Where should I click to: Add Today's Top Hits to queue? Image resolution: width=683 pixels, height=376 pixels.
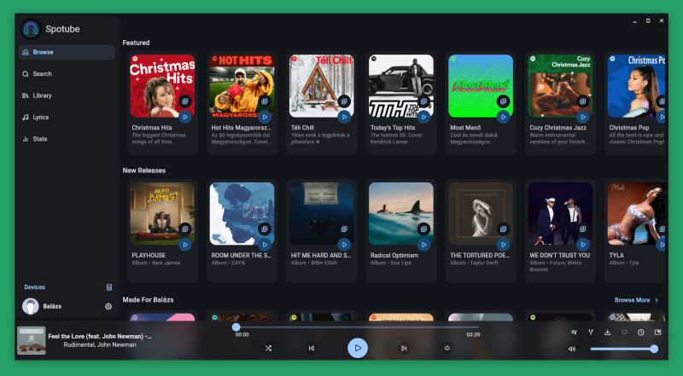pos(423,101)
